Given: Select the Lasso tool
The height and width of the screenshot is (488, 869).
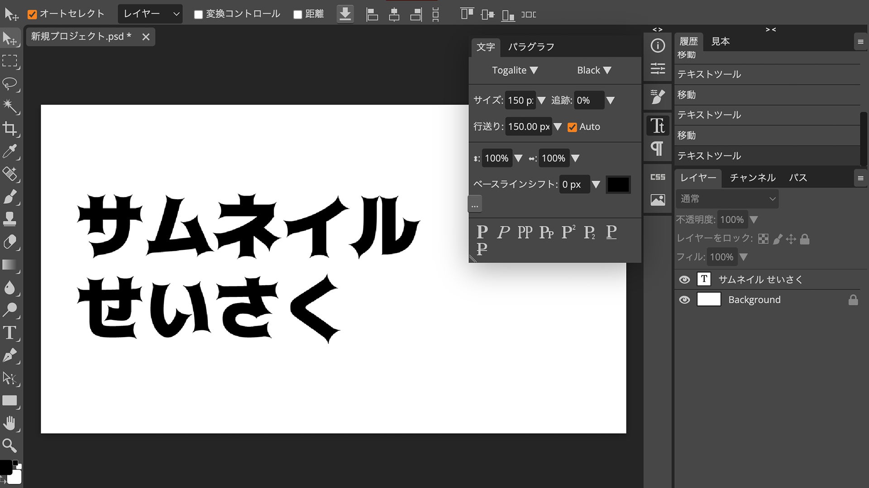Looking at the screenshot, I should 10,84.
